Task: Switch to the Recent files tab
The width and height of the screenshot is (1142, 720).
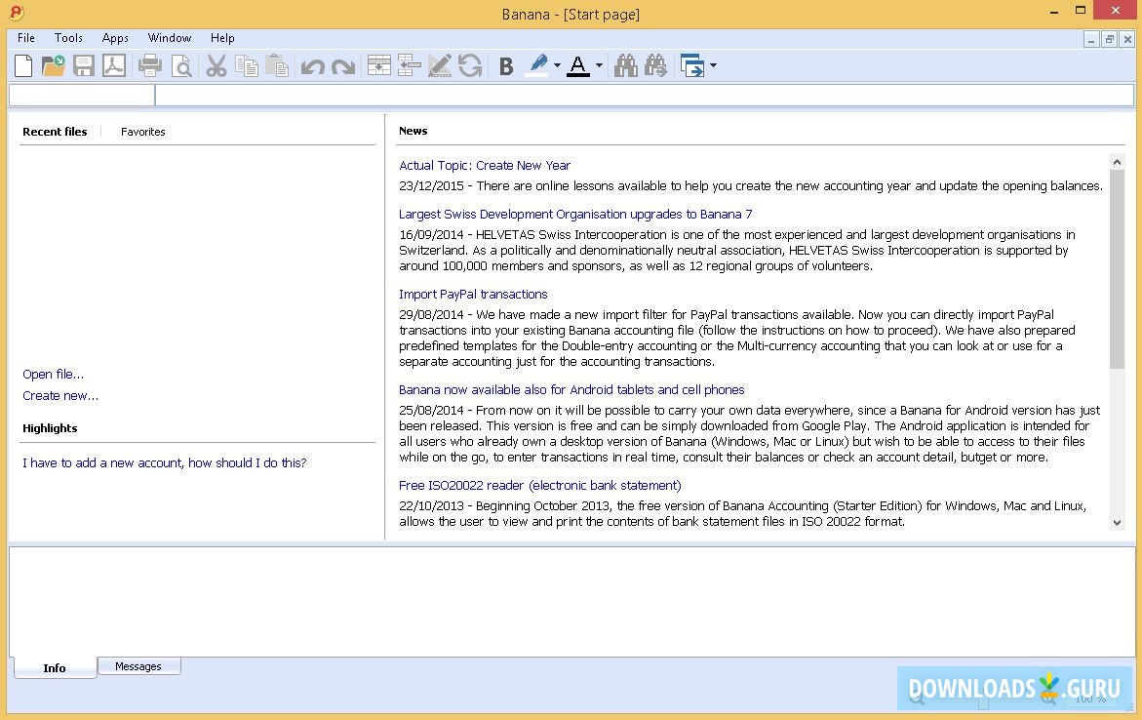Action: [x=55, y=132]
